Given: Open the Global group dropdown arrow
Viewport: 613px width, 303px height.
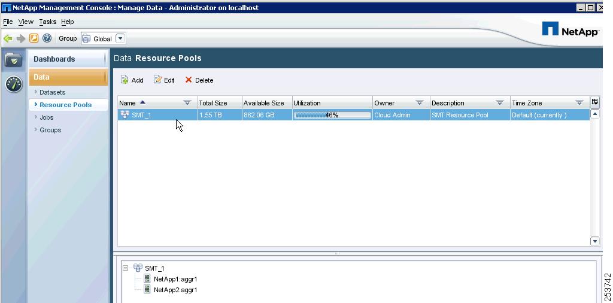Looking at the screenshot, I should (120, 39).
